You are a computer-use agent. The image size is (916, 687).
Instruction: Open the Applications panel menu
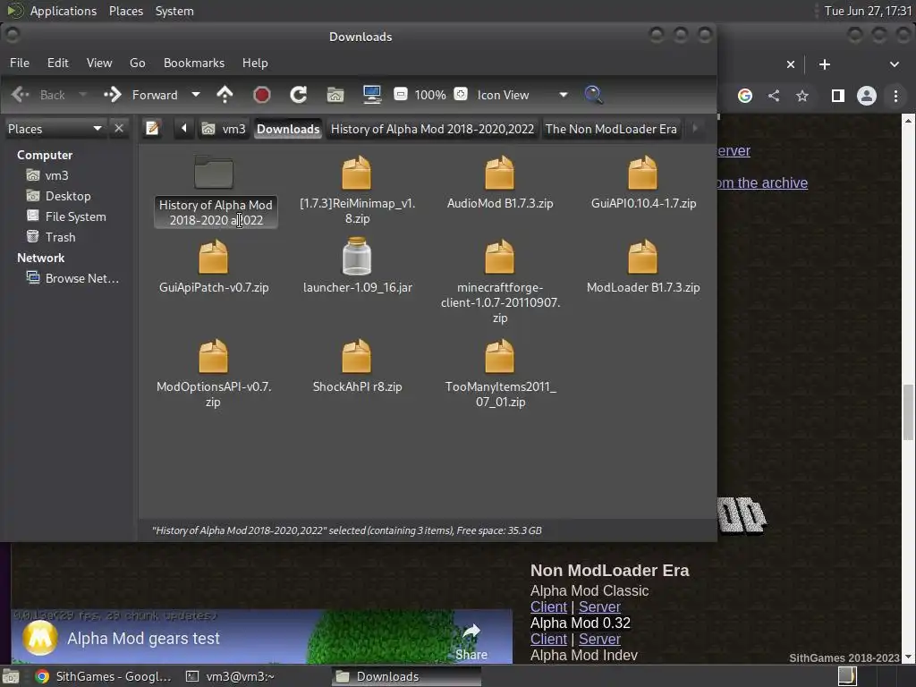[x=64, y=11]
